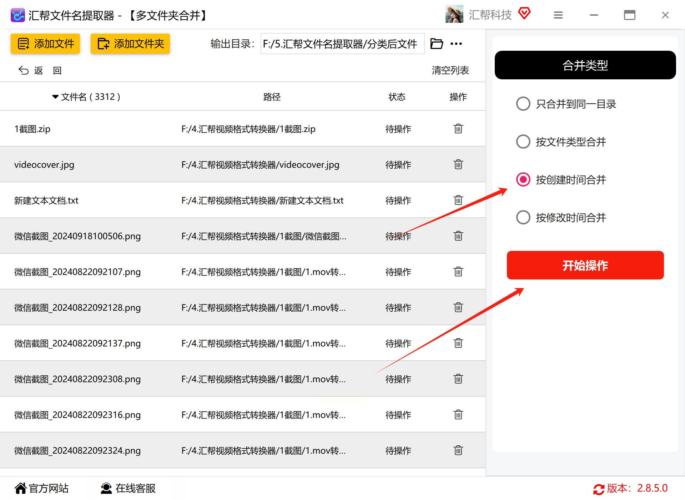Go back using 返回 link
This screenshot has height=500, width=685.
click(x=40, y=70)
